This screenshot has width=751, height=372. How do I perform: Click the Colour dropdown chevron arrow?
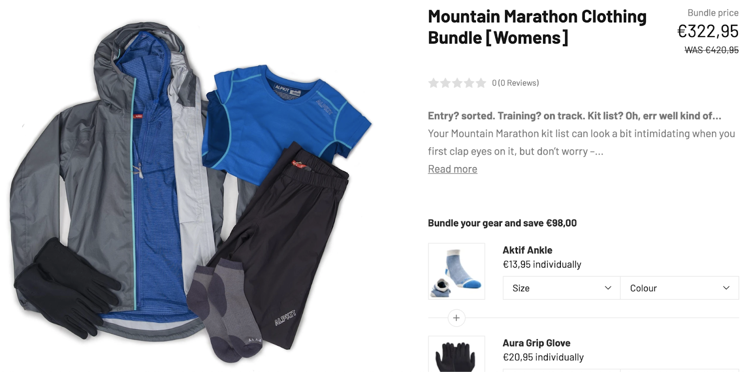click(x=726, y=288)
